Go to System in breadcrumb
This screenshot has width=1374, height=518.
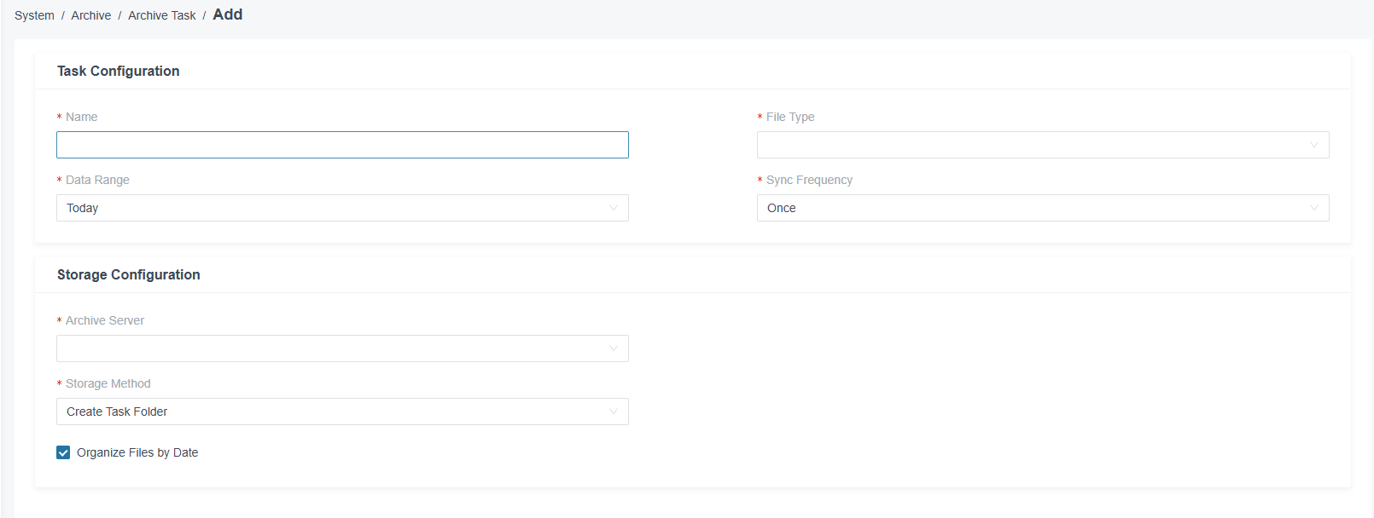point(34,15)
